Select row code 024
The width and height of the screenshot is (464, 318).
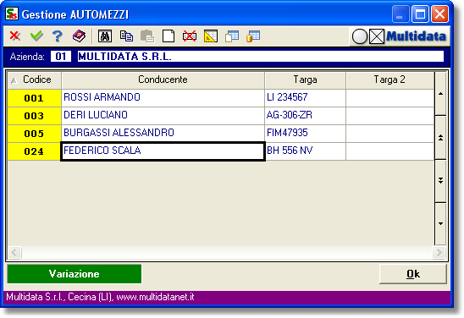pos(34,151)
